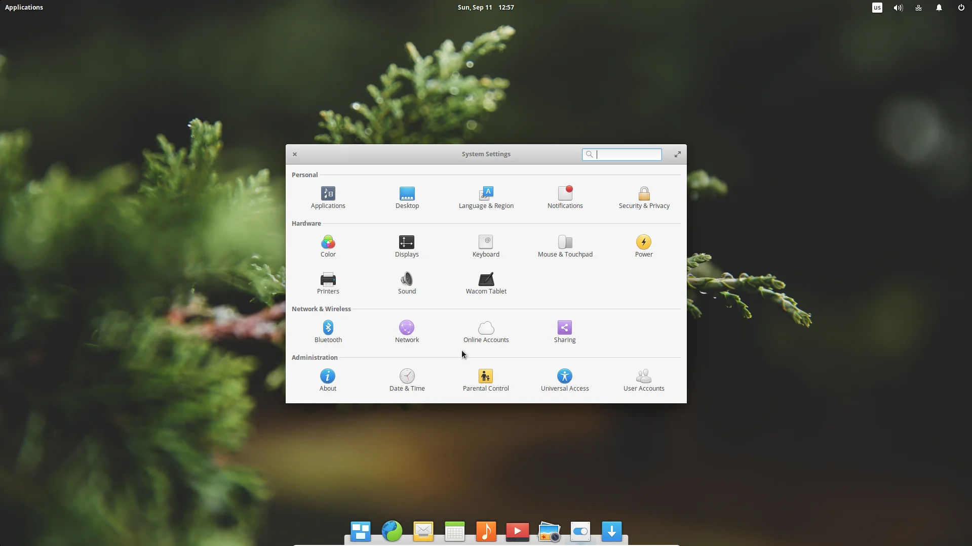Open Language & Region settings
Screen dimensions: 972x546
coord(486,198)
